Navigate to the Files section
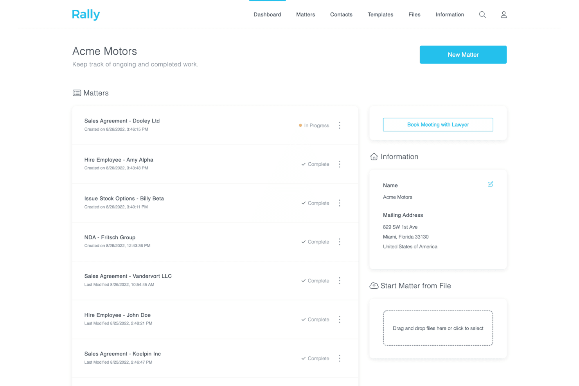The height and width of the screenshot is (386, 579). click(414, 14)
